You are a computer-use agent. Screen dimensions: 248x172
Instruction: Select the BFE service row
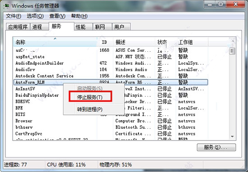(110, 108)
